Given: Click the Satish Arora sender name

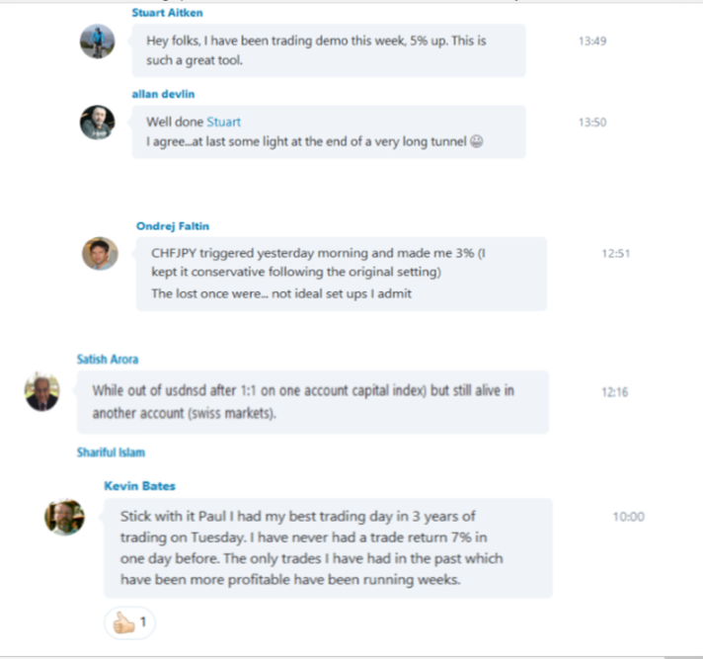Looking at the screenshot, I should point(108,359).
